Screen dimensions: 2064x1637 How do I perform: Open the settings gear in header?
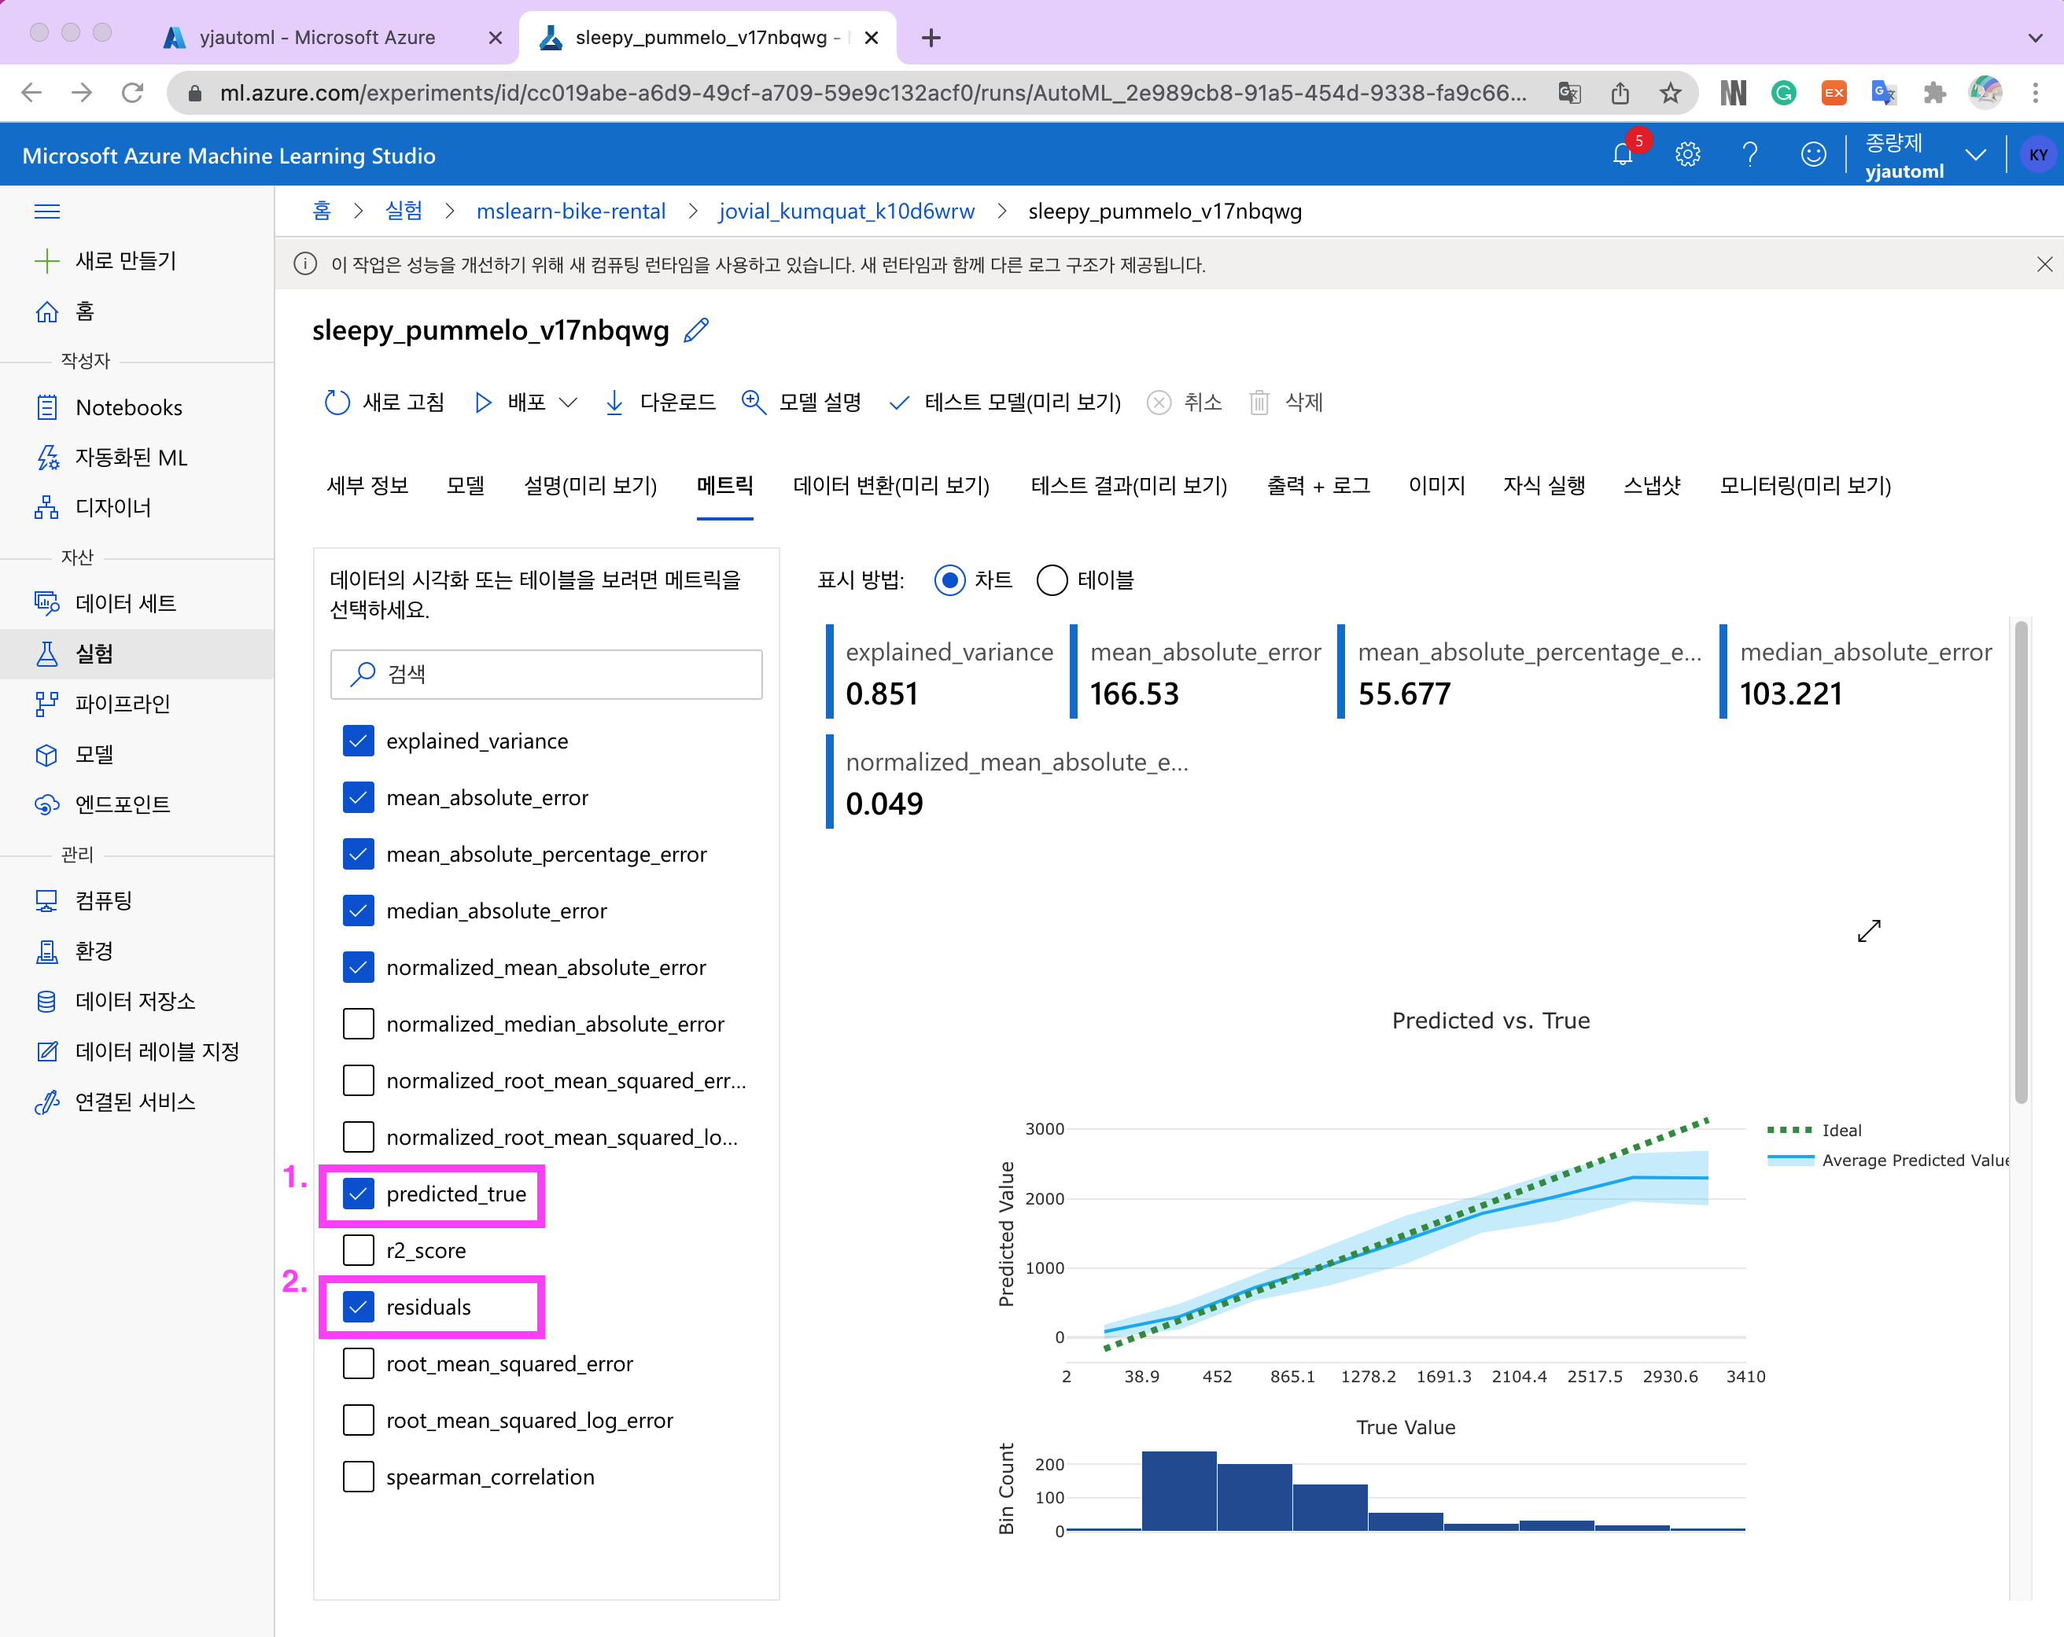[x=1686, y=155]
